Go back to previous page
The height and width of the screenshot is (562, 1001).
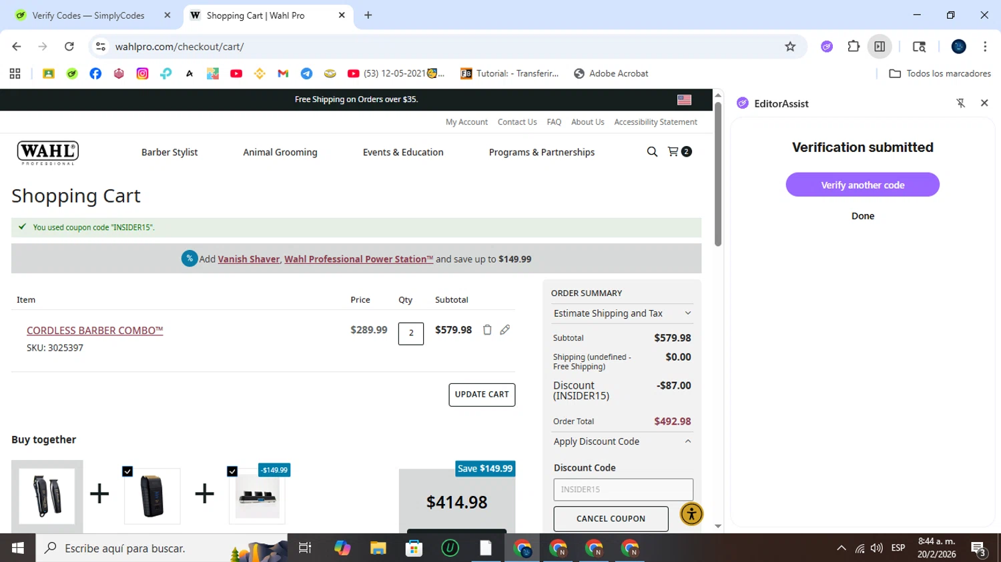coord(17,47)
